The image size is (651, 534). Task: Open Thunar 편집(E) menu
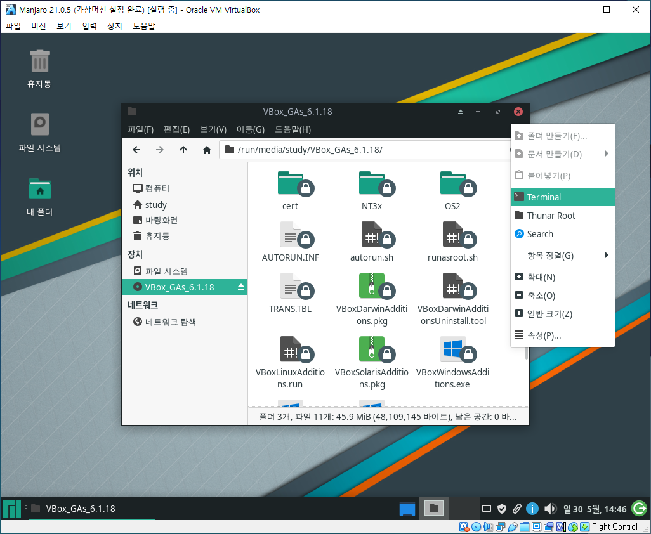coord(177,129)
